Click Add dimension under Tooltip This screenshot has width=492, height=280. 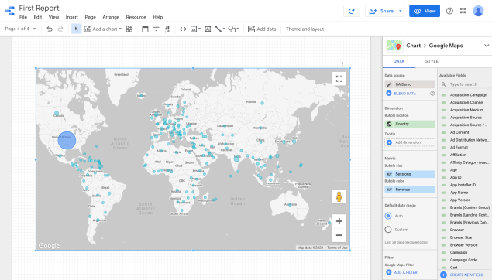(x=410, y=142)
